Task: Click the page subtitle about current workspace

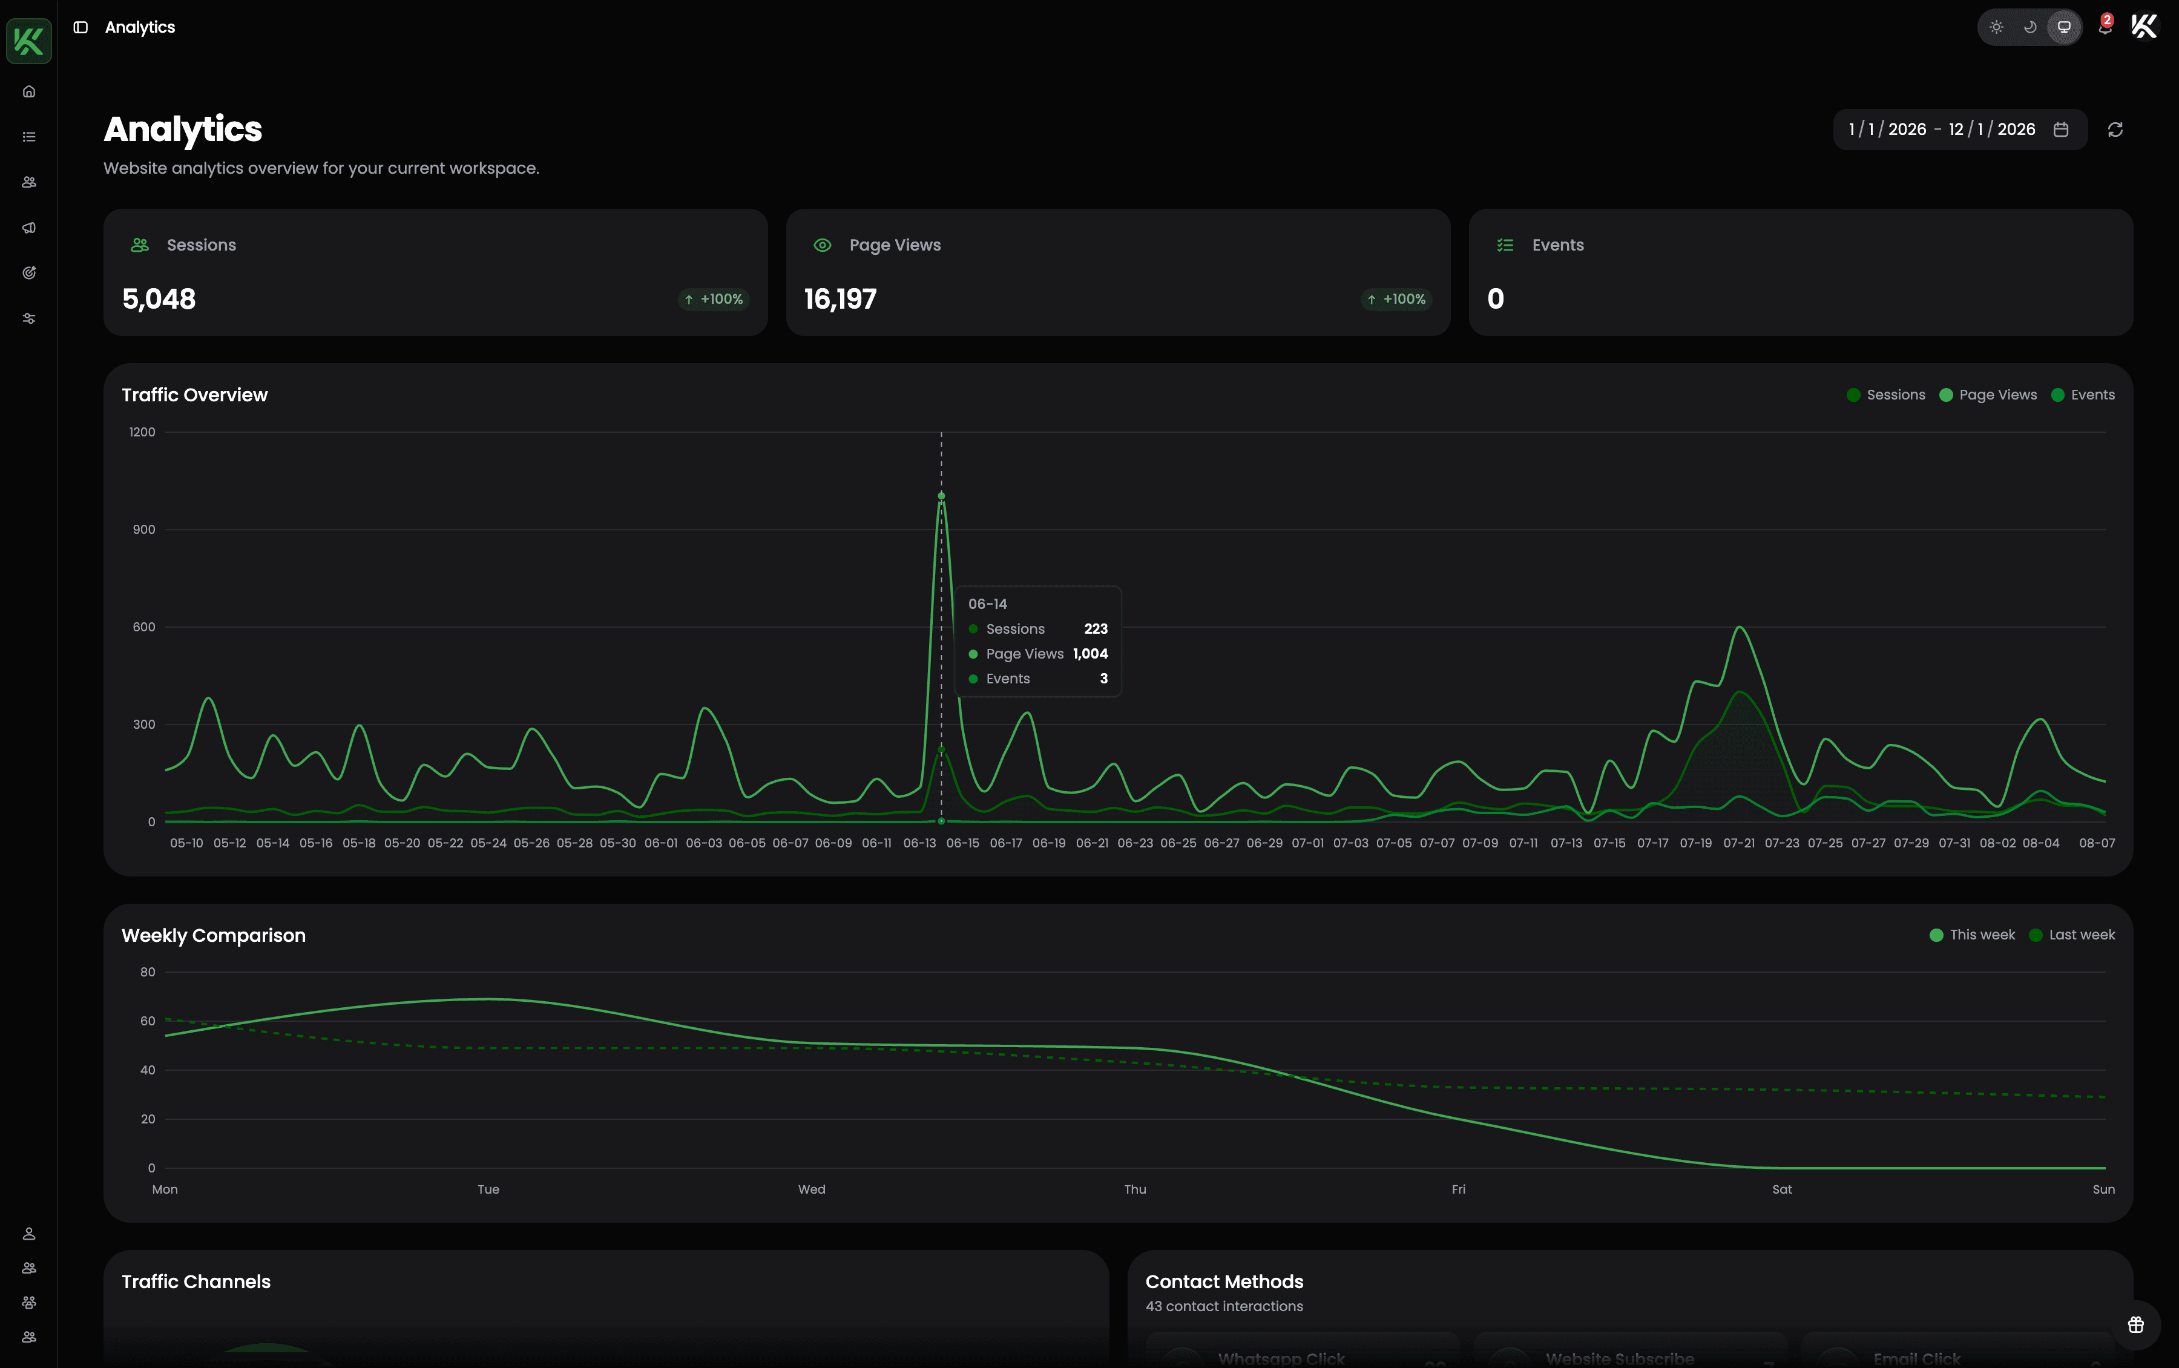Action: (321, 168)
